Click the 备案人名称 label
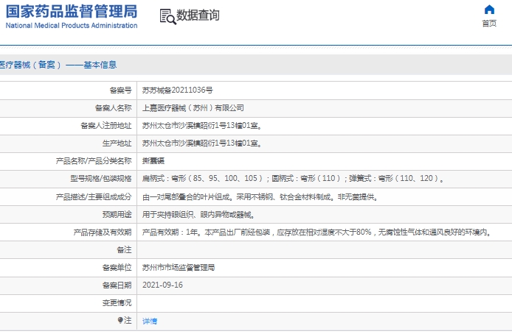 click(114, 107)
